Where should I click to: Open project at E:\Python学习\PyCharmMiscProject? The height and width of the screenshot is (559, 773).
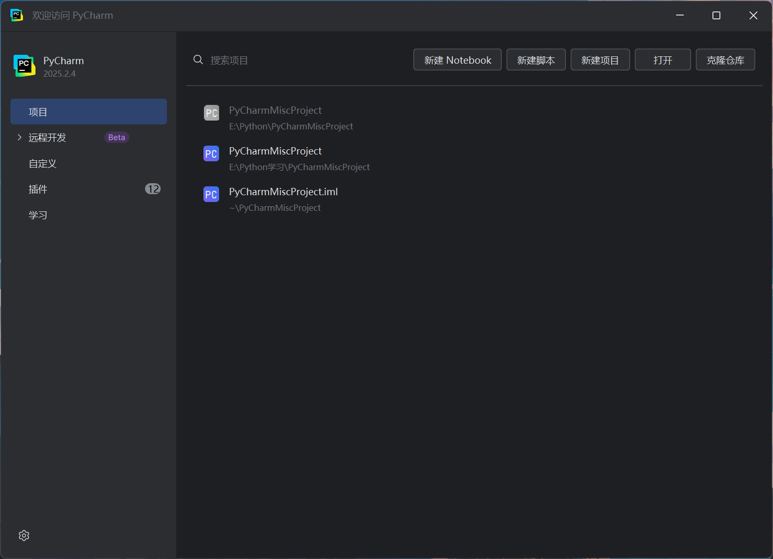tap(475, 159)
